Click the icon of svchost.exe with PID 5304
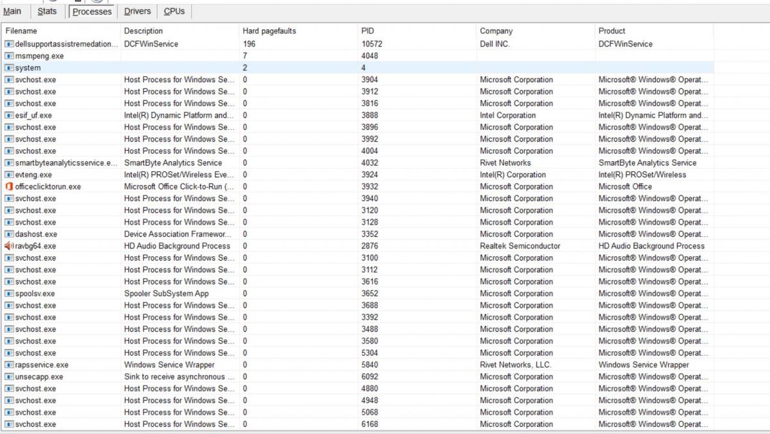This screenshot has height=434, width=770. click(x=10, y=353)
